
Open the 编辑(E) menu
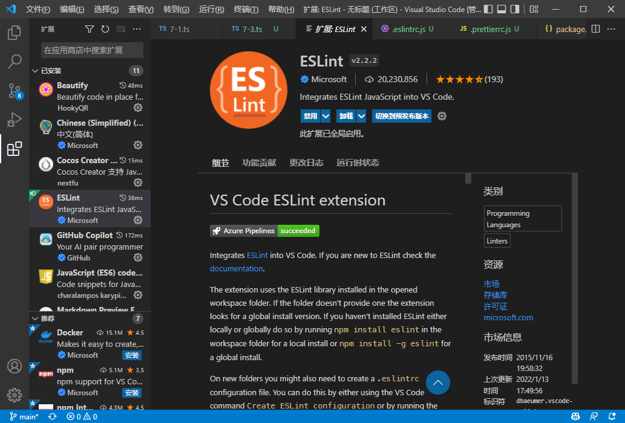(72, 9)
